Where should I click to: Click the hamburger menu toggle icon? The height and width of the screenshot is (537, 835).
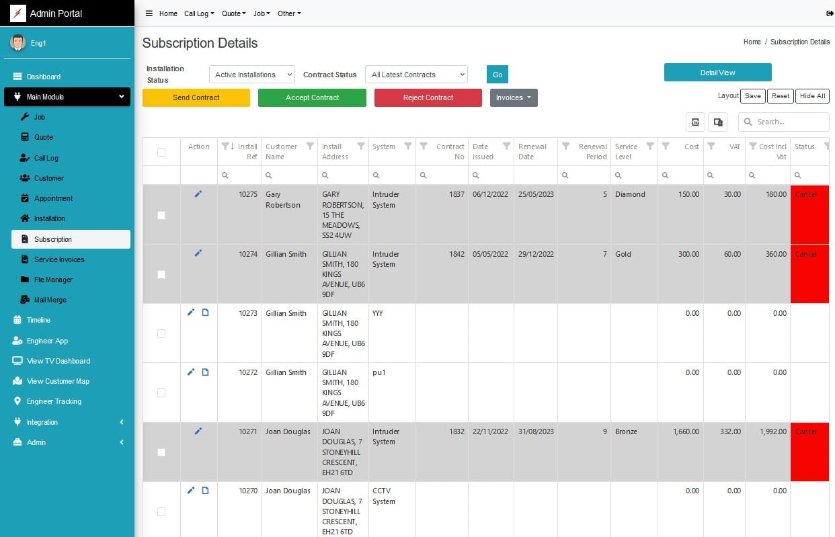pyautogui.click(x=149, y=13)
